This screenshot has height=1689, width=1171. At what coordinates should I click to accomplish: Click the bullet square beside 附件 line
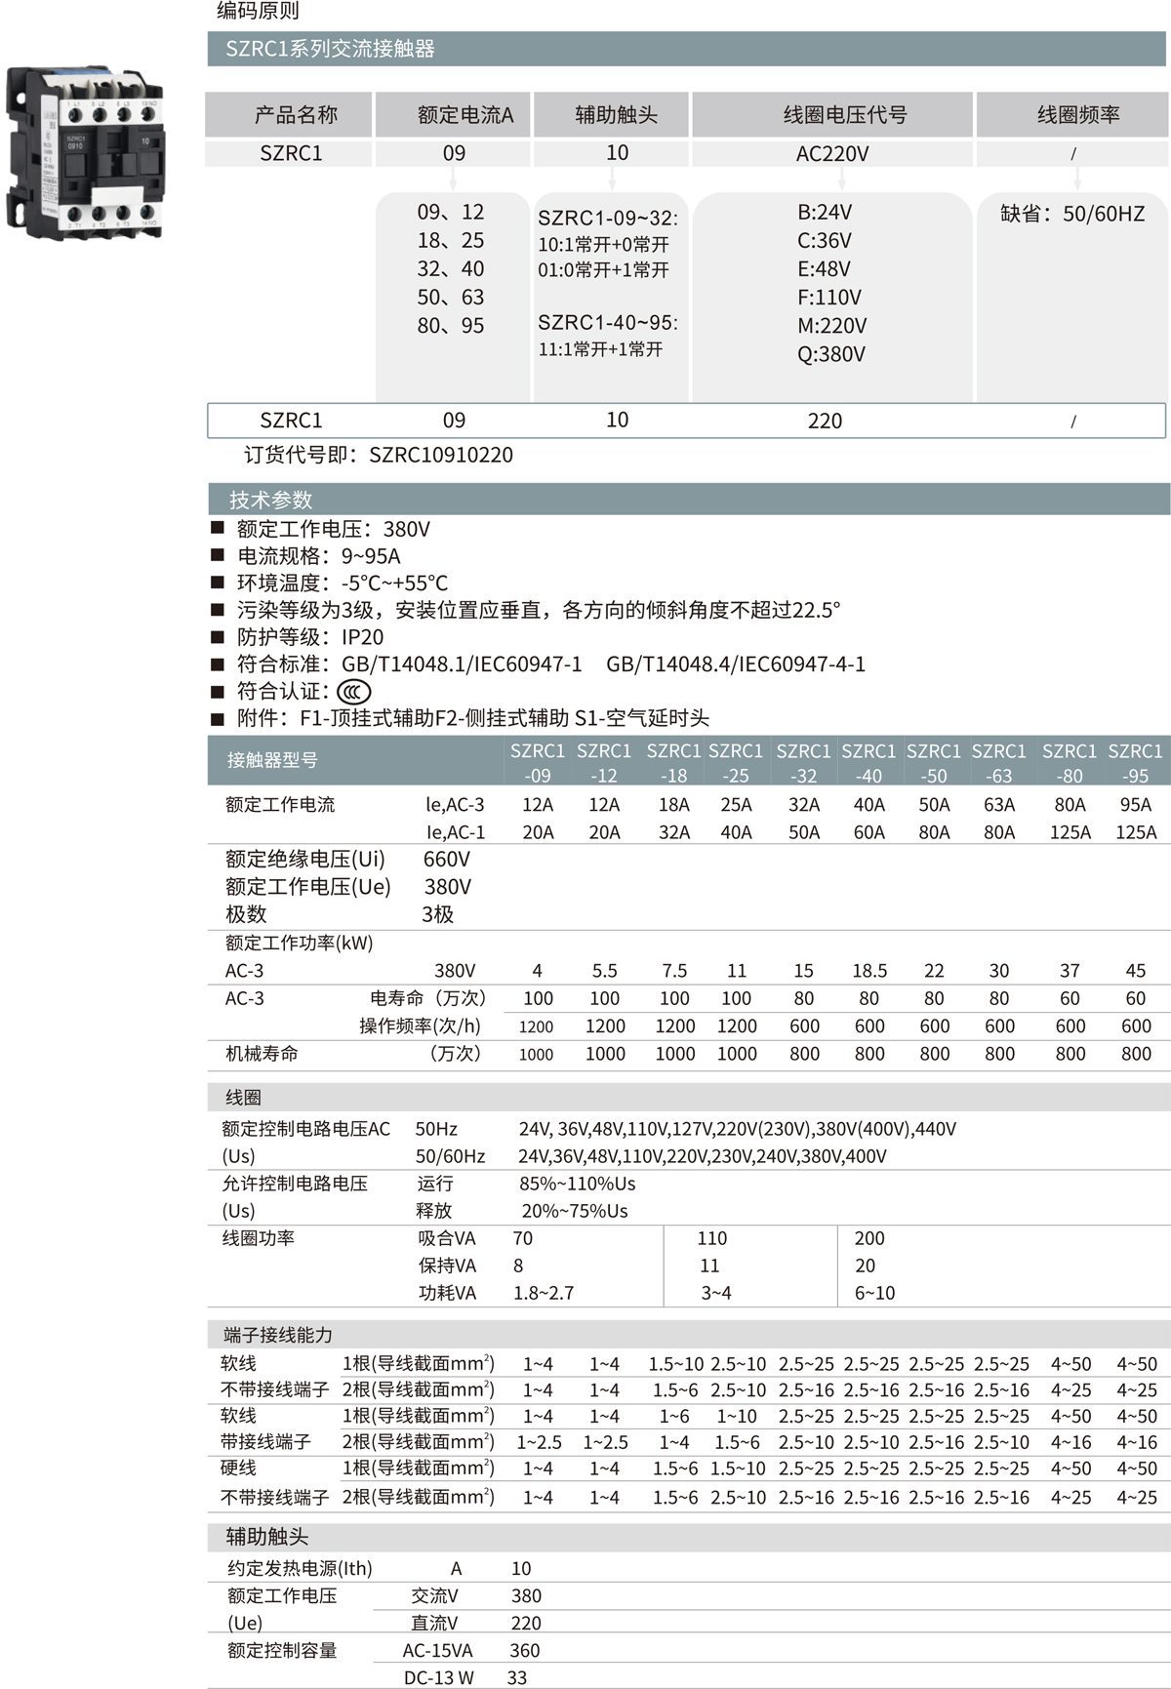pyautogui.click(x=218, y=718)
